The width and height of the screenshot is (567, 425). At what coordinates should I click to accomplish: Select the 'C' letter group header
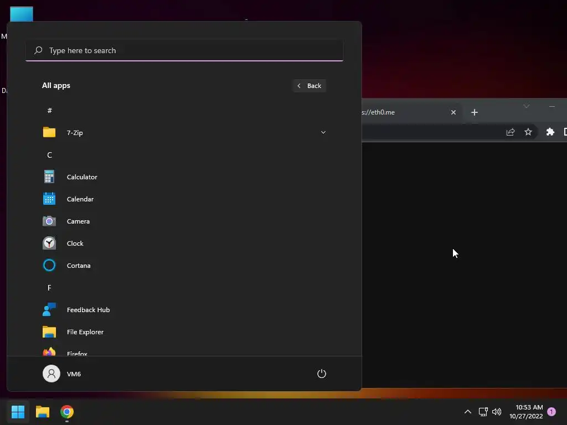pos(49,155)
